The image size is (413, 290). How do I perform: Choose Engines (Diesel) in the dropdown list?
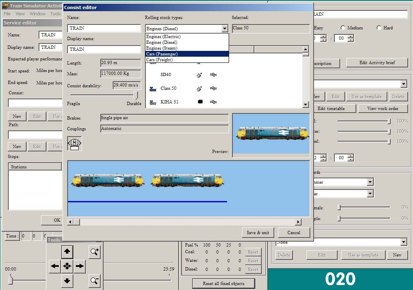pos(187,42)
